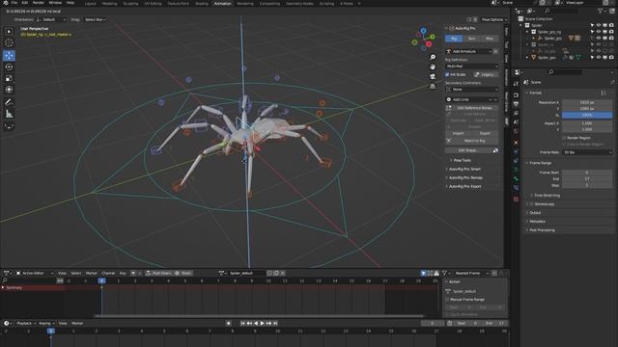Viewport: 618px width, 347px height.
Task: Open Secondary Controllers None dropdown
Action: coord(472,90)
